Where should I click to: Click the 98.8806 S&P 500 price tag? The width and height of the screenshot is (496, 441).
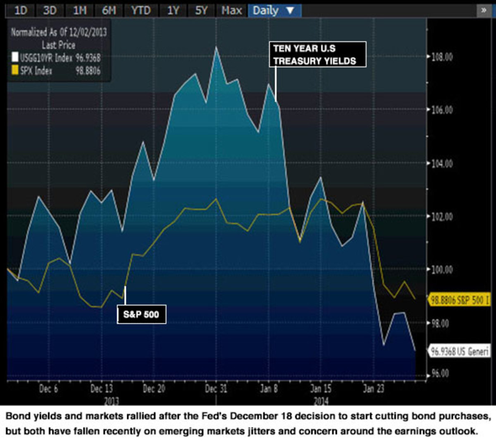click(459, 300)
